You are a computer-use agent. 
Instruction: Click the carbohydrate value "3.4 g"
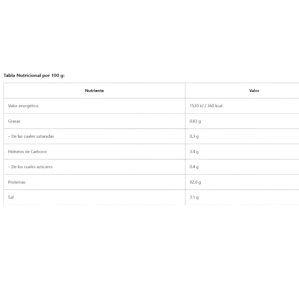[x=194, y=152]
